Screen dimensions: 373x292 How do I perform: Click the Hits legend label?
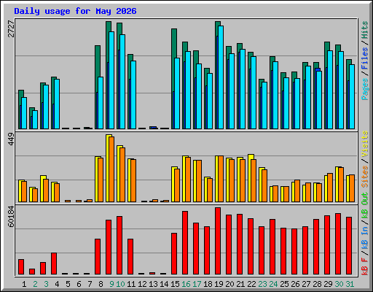coord(365,30)
